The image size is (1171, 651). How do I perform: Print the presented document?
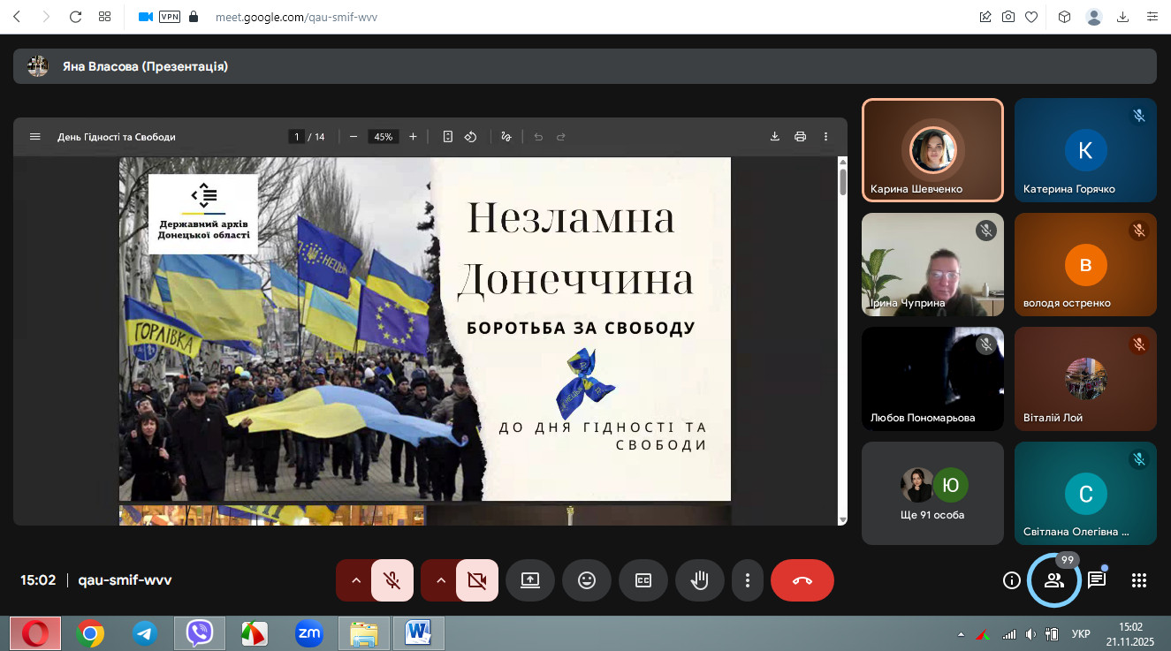[801, 137]
